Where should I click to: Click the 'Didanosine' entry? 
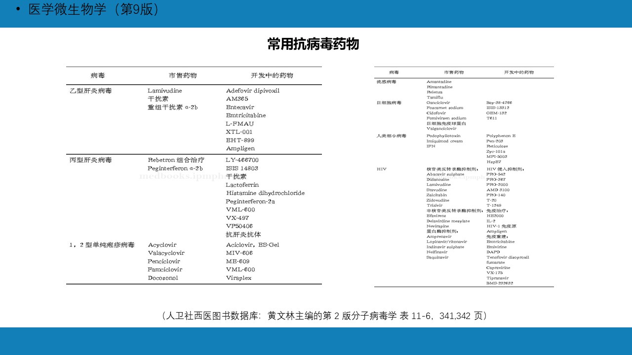[x=438, y=179]
